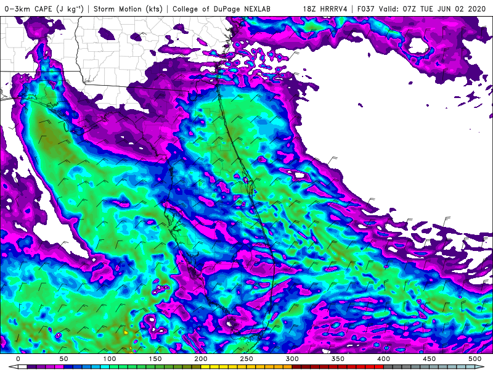Click the color scale label "0"
Screen dimensions: 493x370
pyautogui.click(x=18, y=359)
